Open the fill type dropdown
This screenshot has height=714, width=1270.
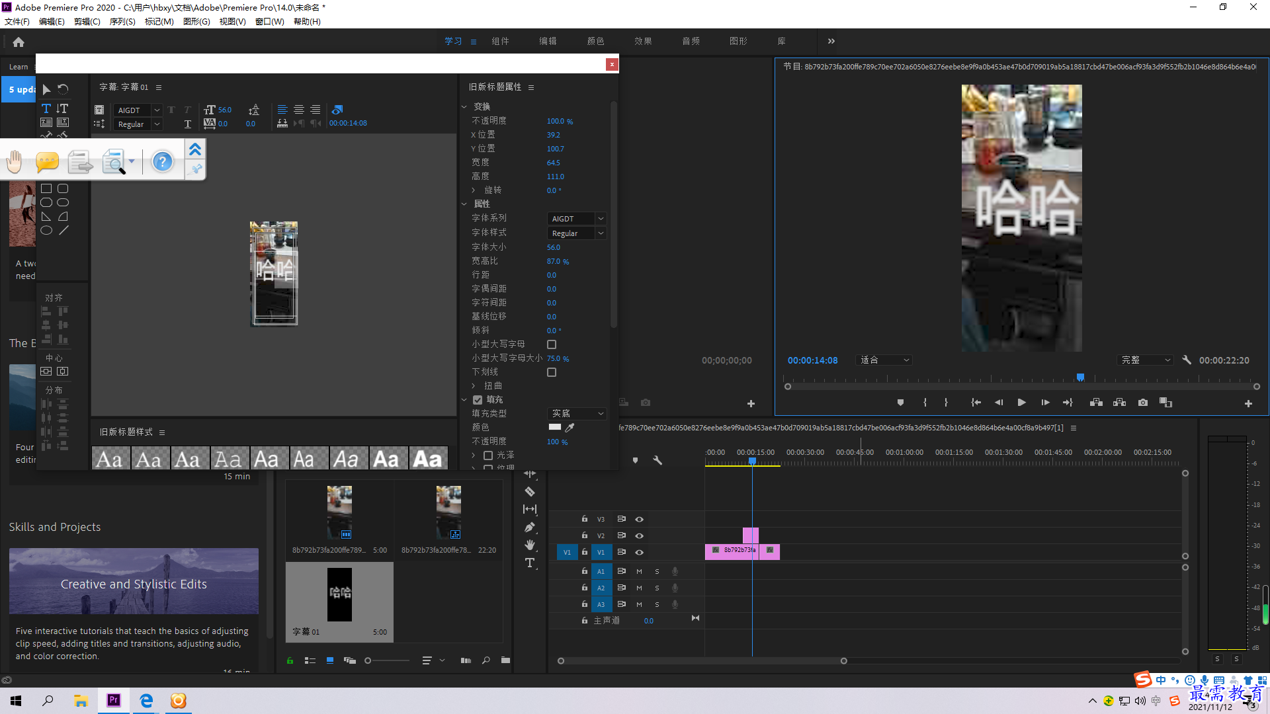pos(577,414)
